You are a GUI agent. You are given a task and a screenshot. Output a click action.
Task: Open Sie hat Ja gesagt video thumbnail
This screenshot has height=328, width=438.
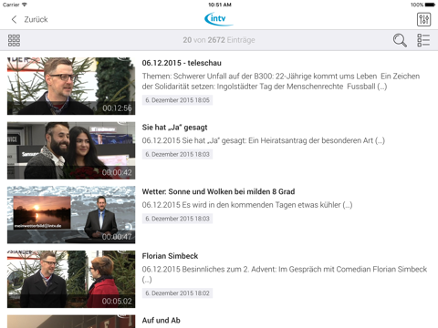(71, 150)
